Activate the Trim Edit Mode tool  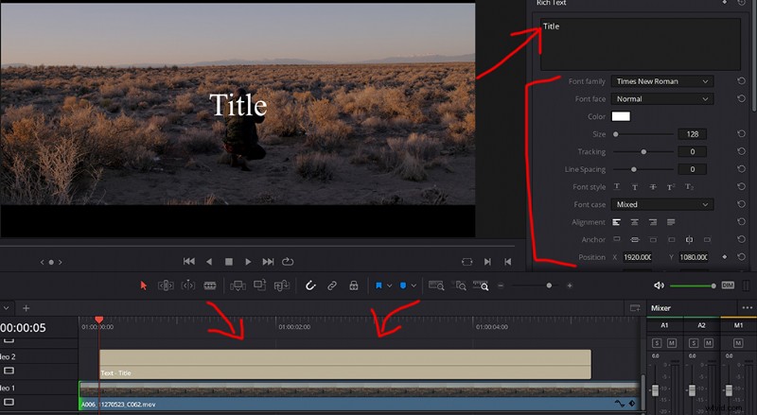coord(166,285)
